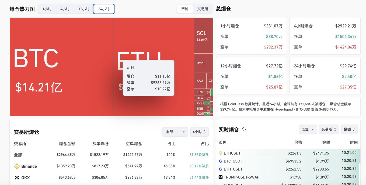The image size is (366, 185).
Task: Click the BTC_USDT pair in real-time list
Action: 233,161
